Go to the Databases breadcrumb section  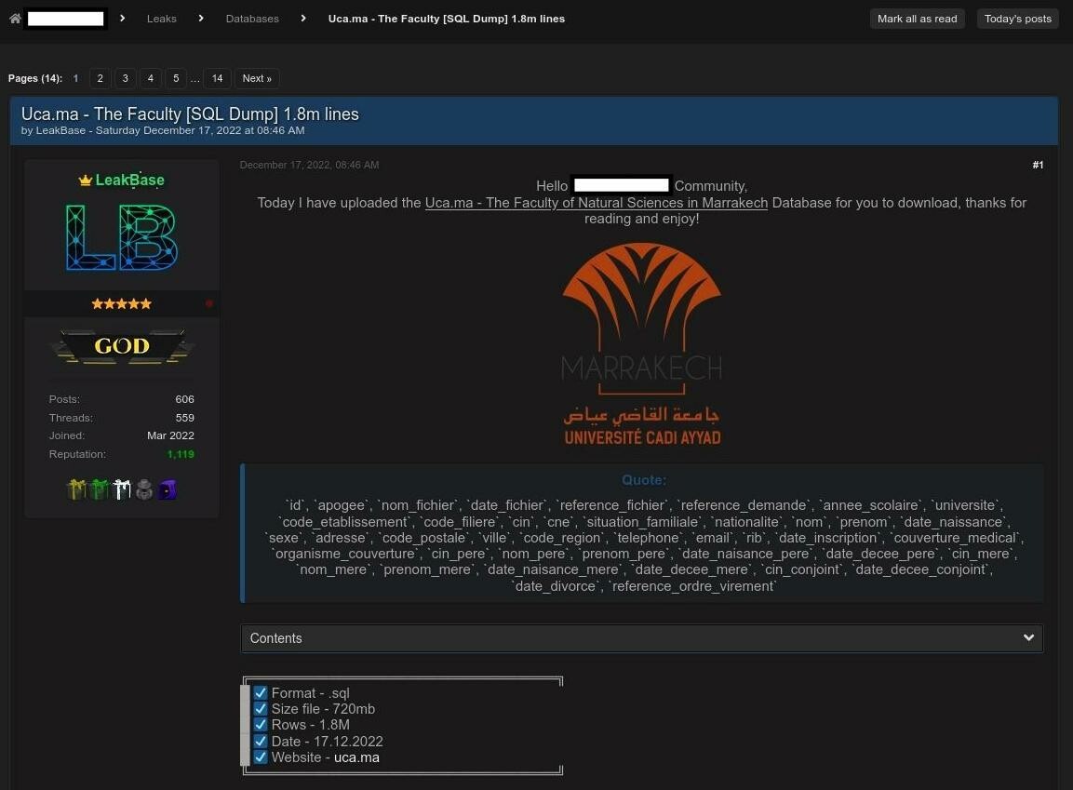tap(252, 19)
